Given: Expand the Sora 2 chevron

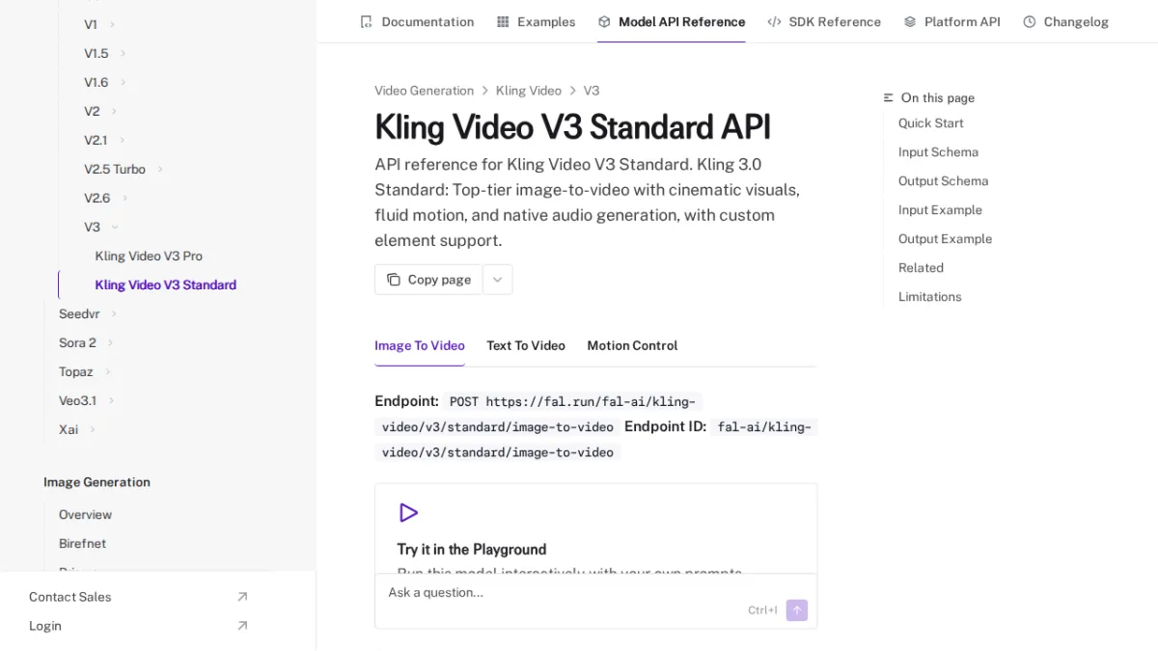Looking at the screenshot, I should click(110, 342).
